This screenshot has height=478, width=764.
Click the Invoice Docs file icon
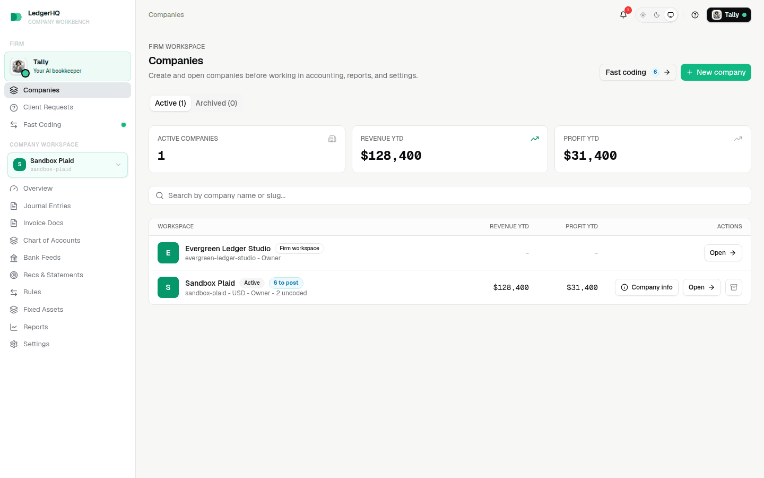click(x=14, y=223)
